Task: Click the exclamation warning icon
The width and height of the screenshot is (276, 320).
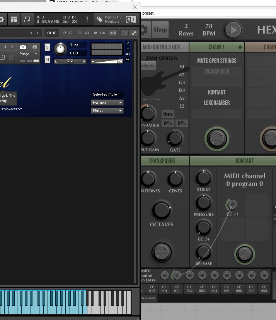Action: (x=87, y=19)
